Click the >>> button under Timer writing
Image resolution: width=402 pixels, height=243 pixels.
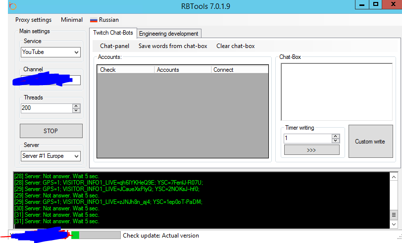[x=311, y=150]
